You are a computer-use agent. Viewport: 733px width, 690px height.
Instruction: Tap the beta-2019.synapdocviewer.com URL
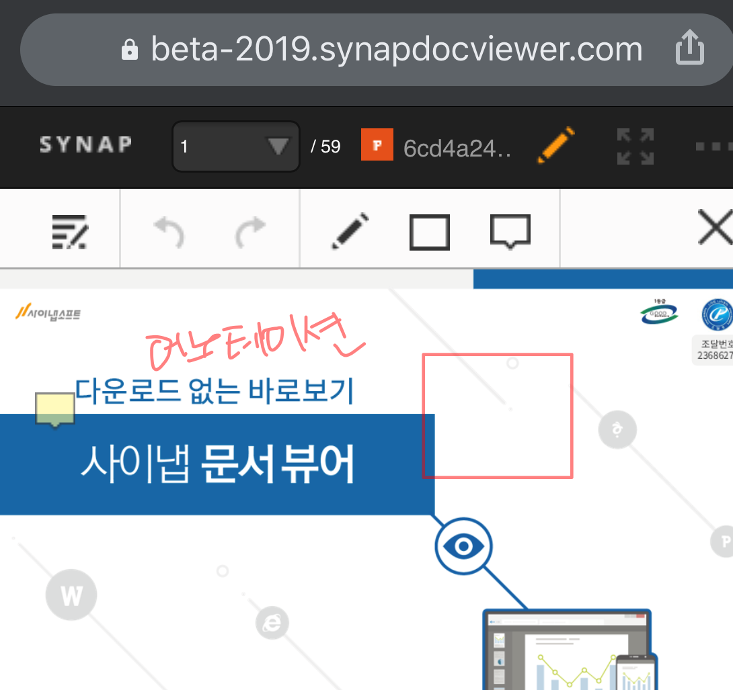396,48
